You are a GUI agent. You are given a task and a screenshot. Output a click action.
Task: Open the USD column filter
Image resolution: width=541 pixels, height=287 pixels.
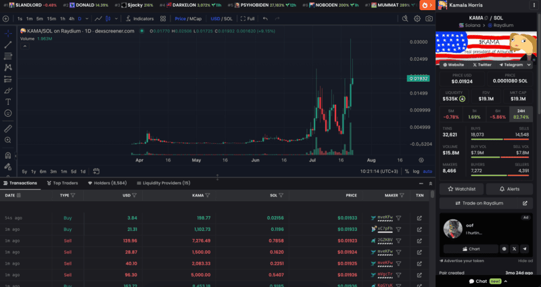(134, 195)
